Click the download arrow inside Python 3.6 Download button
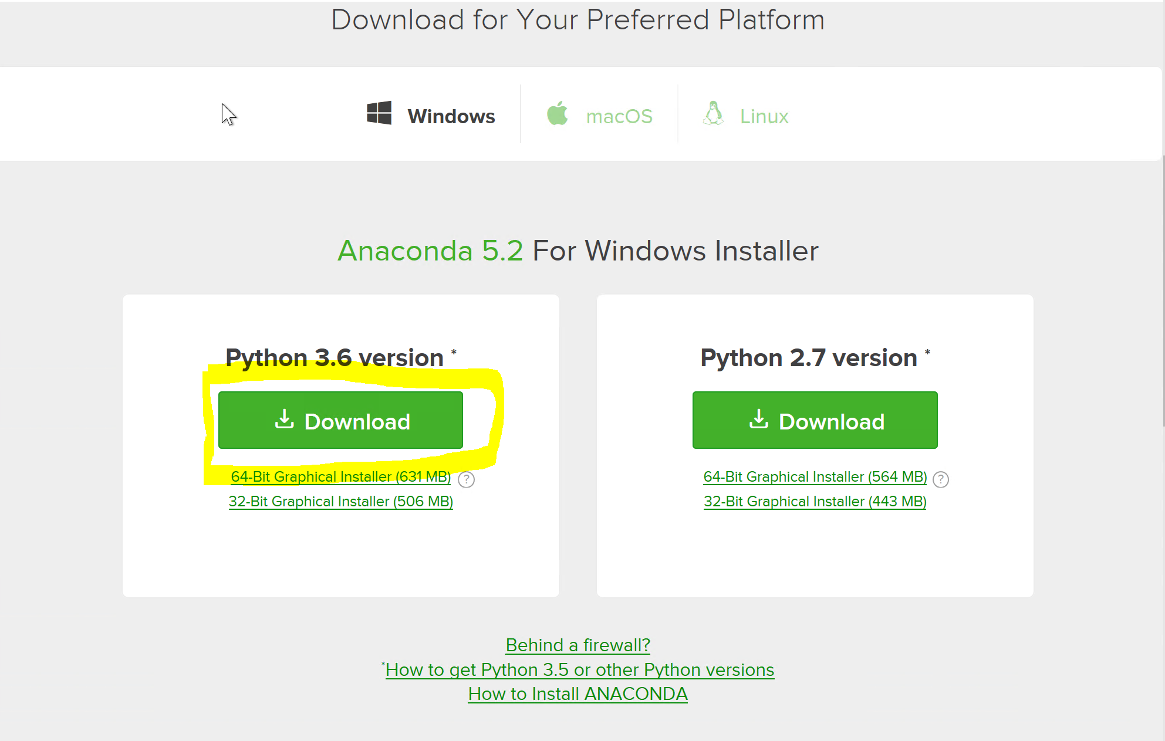Viewport: 1165px width, 741px height. [x=285, y=420]
